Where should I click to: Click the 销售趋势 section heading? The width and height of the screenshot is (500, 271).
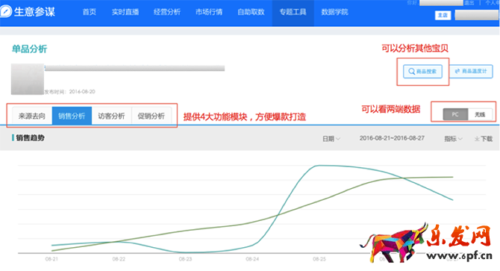31,137
